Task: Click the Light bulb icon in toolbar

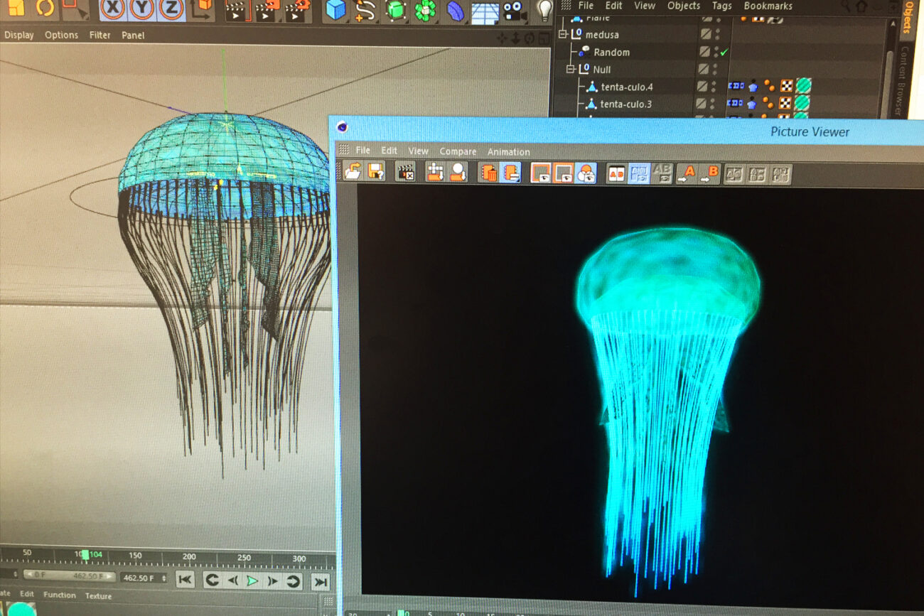Action: (544, 10)
